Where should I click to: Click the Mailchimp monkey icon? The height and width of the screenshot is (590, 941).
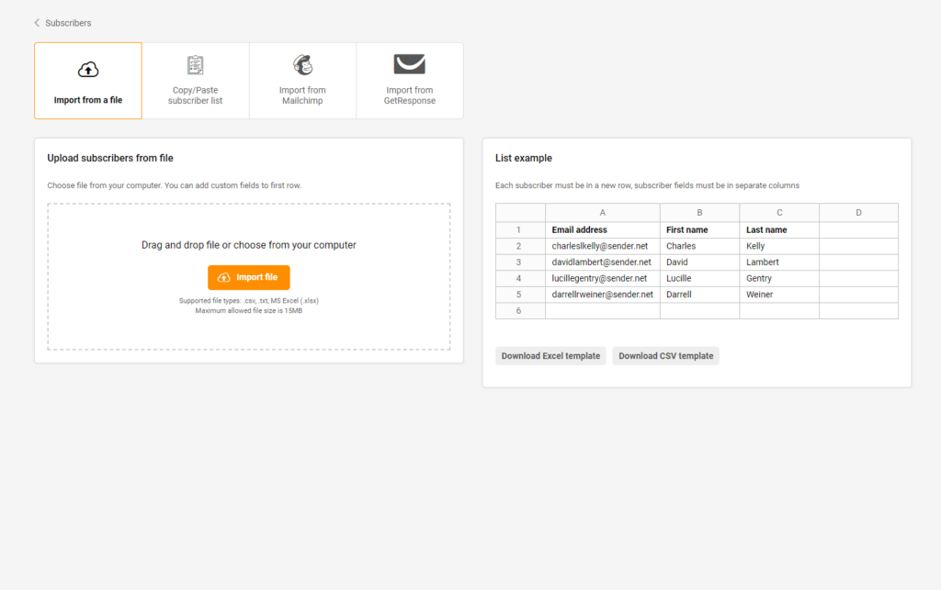302,64
